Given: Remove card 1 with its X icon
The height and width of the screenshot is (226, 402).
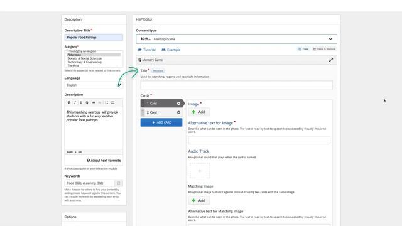Looking at the screenshot, I should tap(178, 103).
